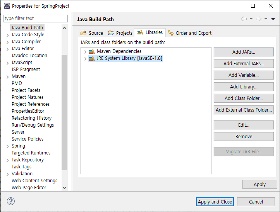Expand the Validation category
This screenshot has width=280, height=212.
pos(7,174)
